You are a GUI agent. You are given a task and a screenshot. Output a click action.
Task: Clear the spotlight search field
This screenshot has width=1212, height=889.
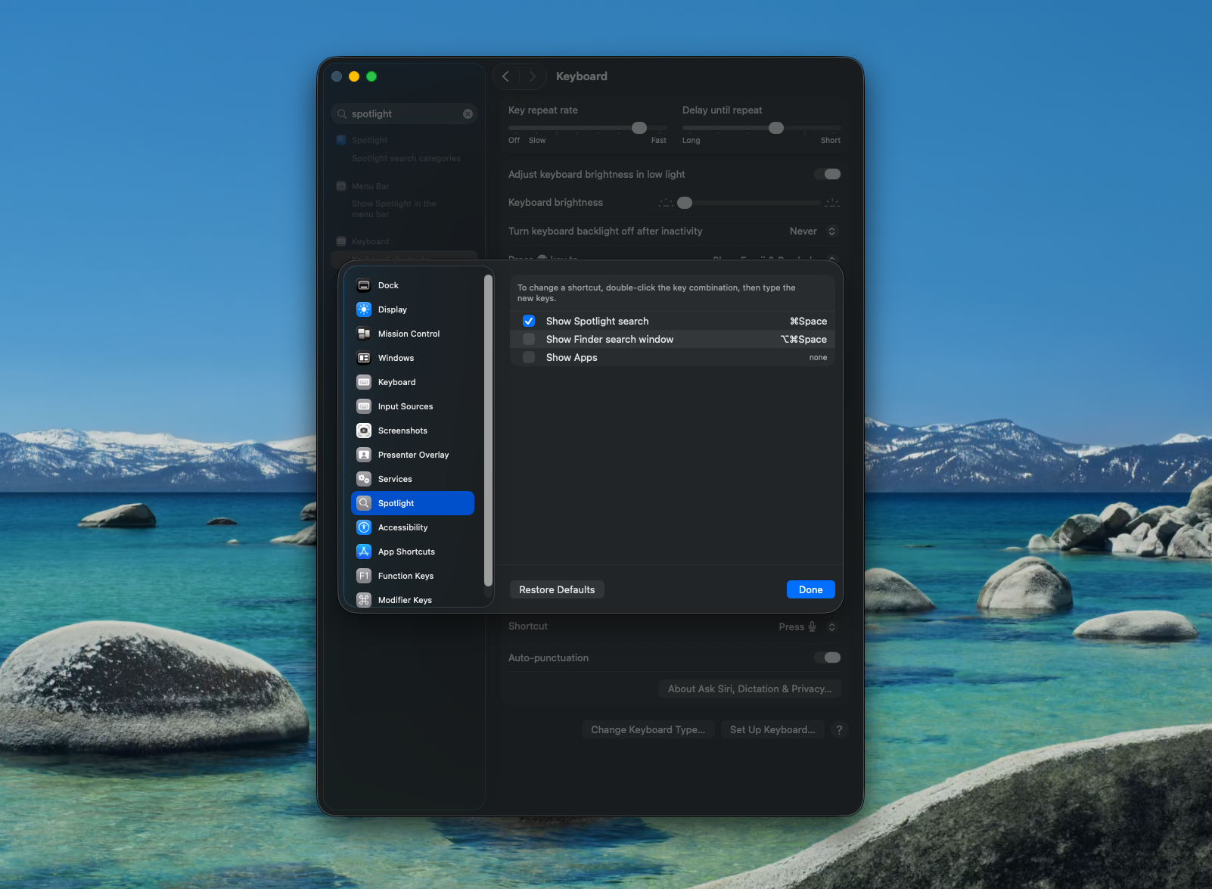(x=468, y=113)
